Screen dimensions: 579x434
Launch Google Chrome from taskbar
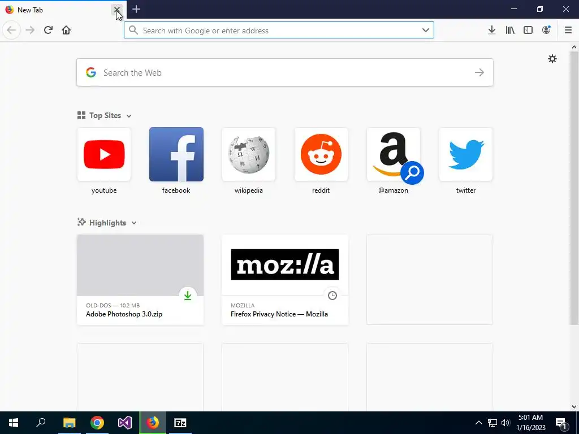[x=97, y=423]
